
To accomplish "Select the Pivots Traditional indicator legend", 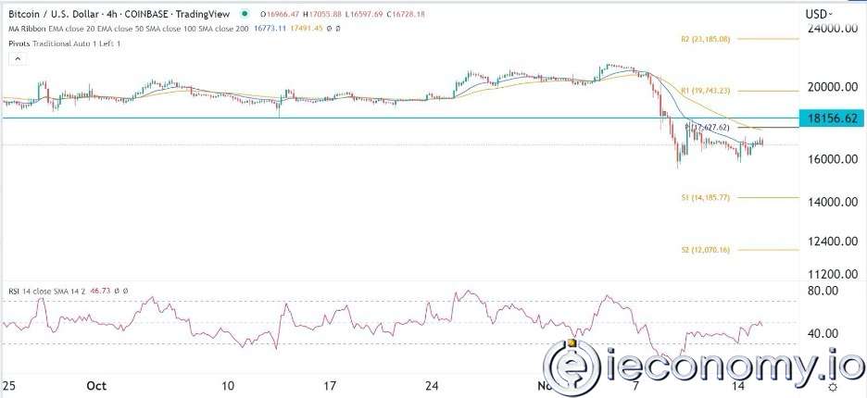I will 64,44.
